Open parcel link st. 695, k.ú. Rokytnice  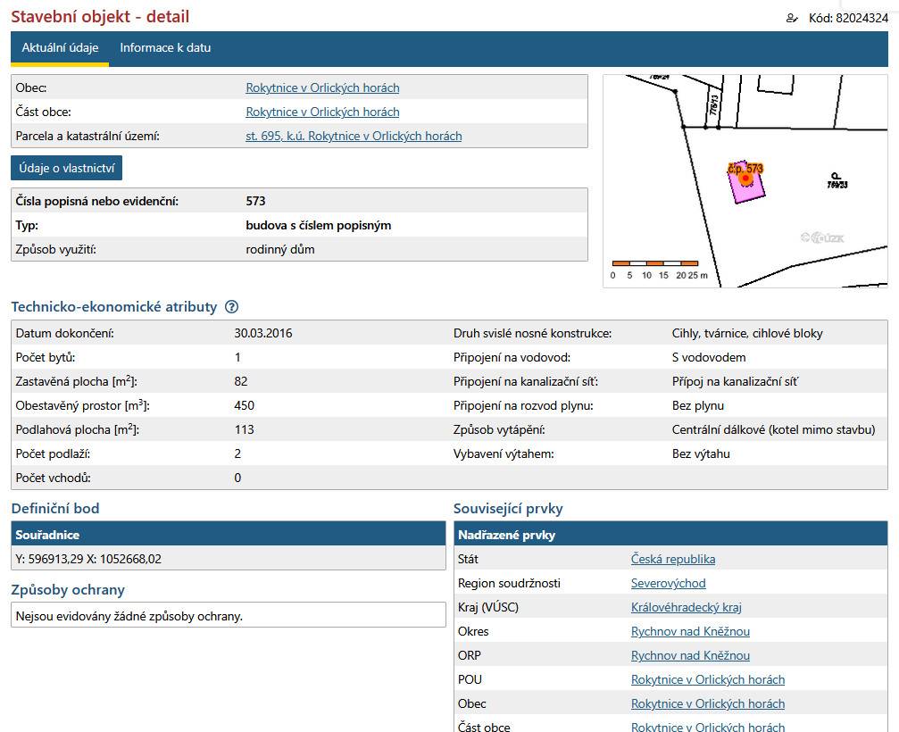(x=354, y=136)
